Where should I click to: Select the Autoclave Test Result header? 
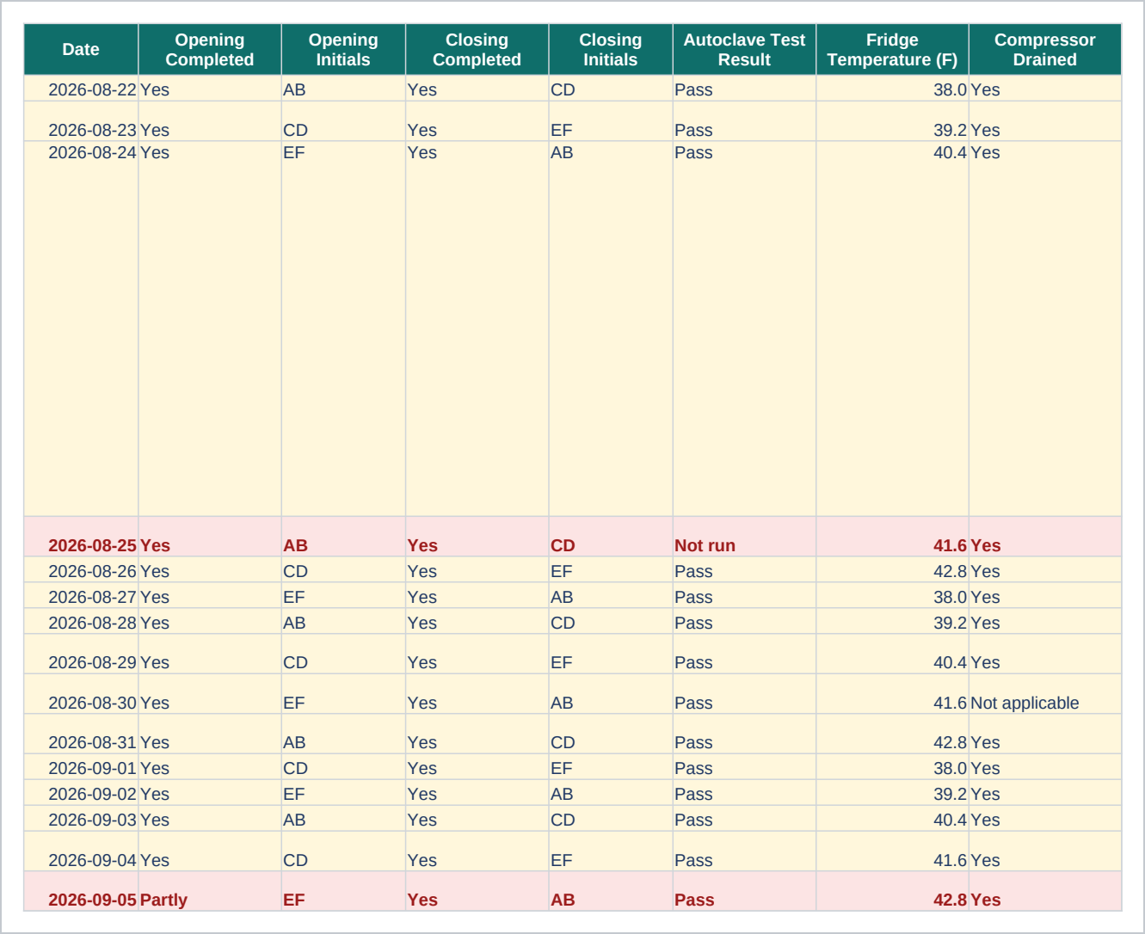point(744,50)
